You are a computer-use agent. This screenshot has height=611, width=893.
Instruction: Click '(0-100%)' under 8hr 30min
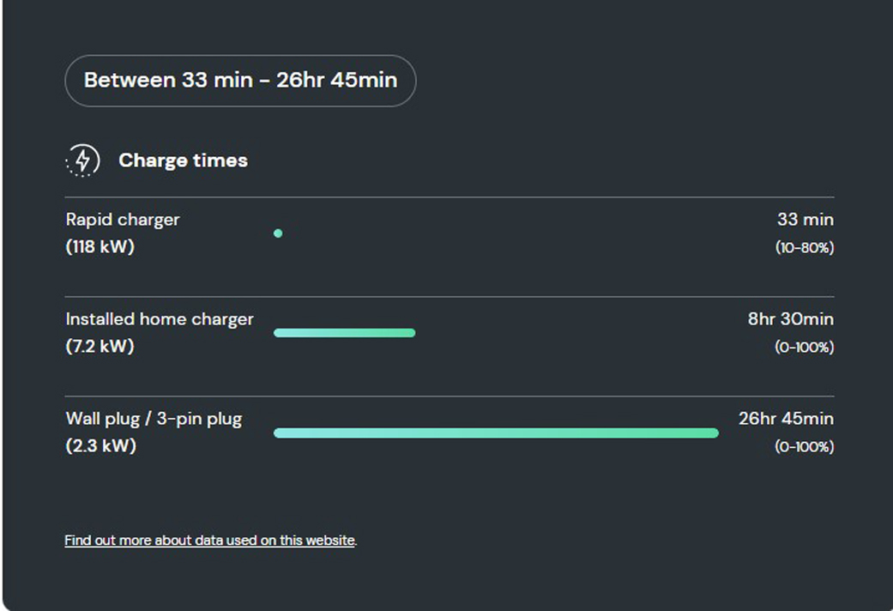pyautogui.click(x=805, y=347)
